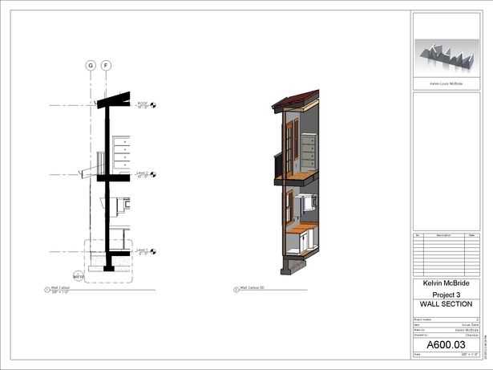Click the Level 2 label text
Screen dimensions: 493x370
tap(142, 173)
